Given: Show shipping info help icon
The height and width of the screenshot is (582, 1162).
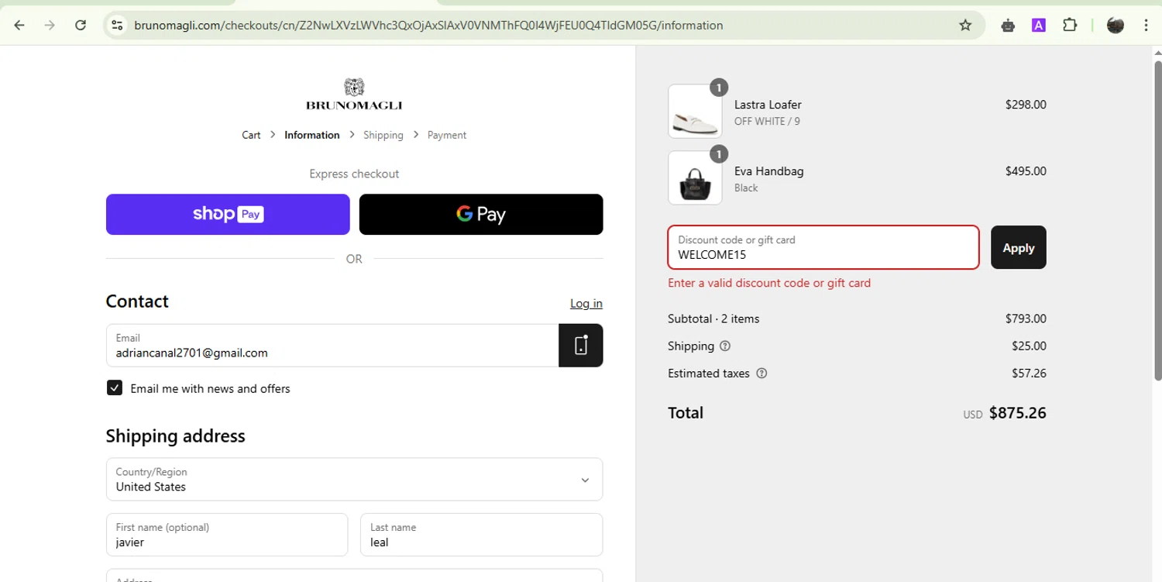Looking at the screenshot, I should pos(725,346).
